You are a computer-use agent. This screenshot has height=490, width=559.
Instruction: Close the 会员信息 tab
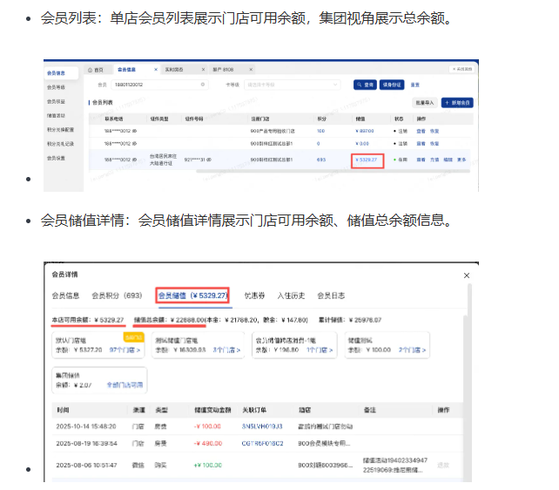(x=154, y=69)
